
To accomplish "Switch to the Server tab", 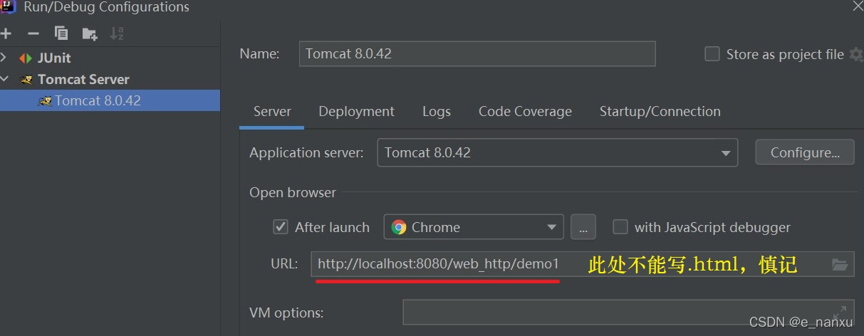I will tap(272, 112).
